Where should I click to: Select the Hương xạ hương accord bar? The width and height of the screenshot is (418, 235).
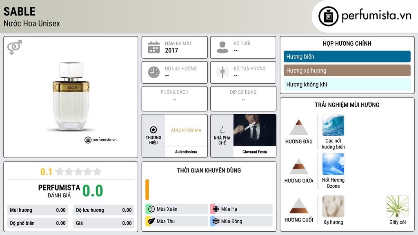pyautogui.click(x=347, y=71)
